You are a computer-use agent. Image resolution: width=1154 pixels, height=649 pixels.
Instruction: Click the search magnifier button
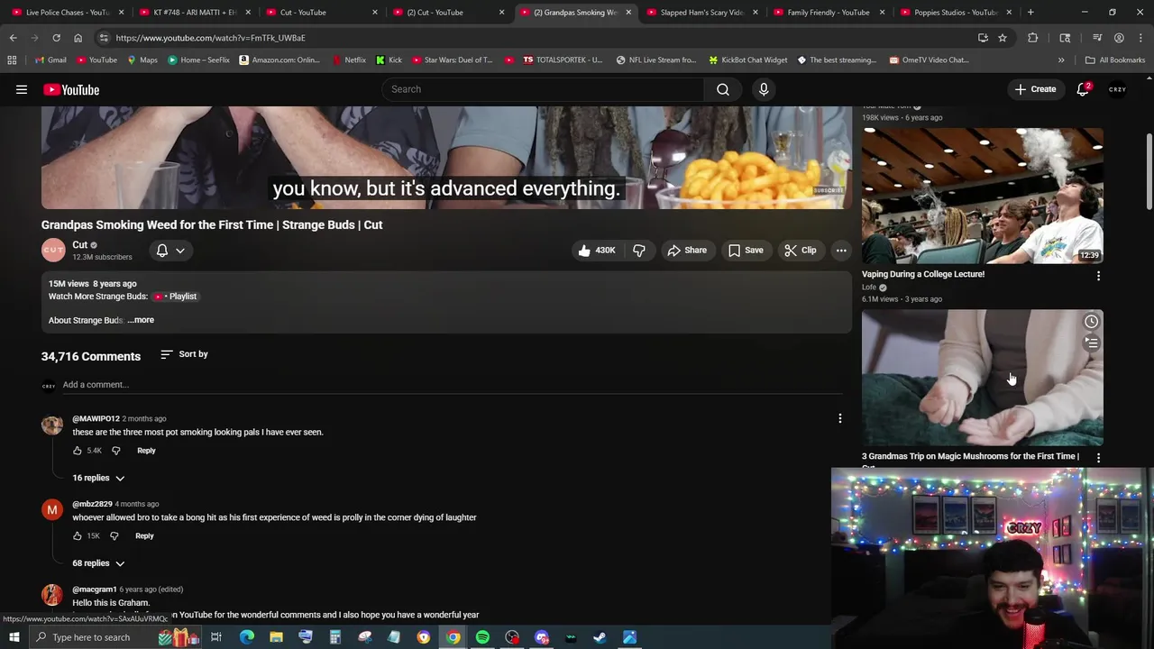coord(723,89)
